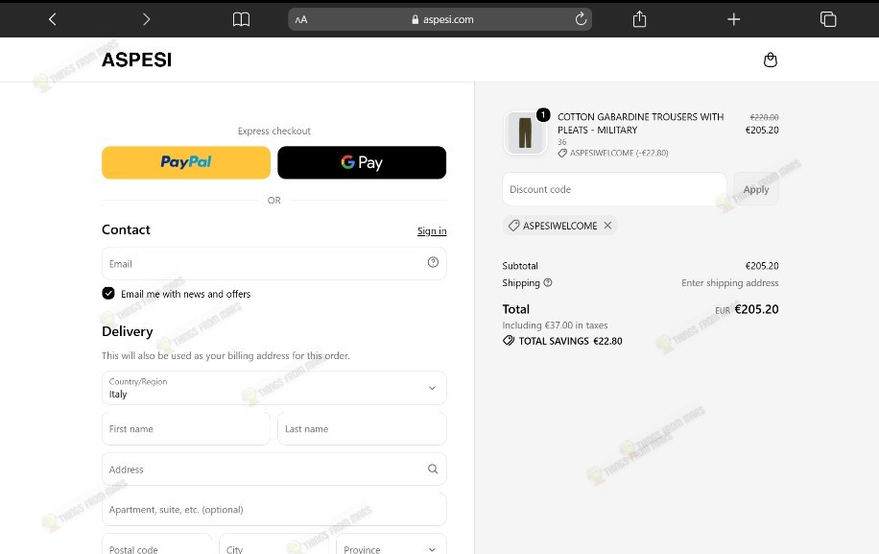Screen dimensions: 879x554
Task: Pay with PayPal express checkout
Action: tap(186, 162)
